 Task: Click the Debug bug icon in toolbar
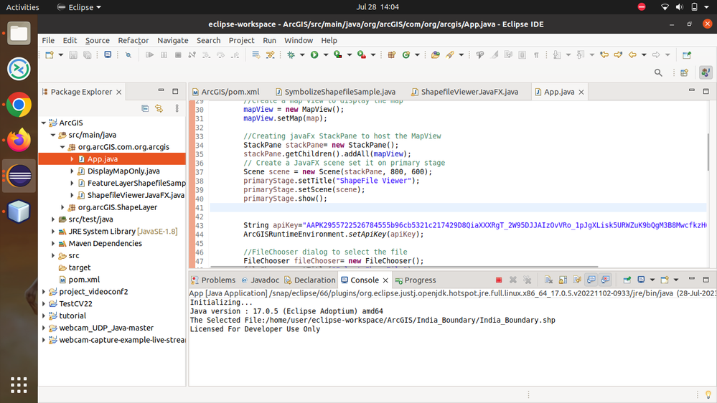[x=291, y=54]
